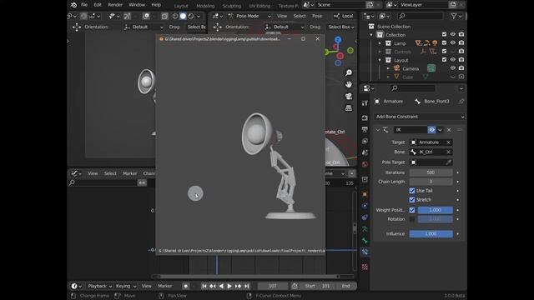Open the Tool properties tab icon
This screenshot has height=300, width=534.
click(x=365, y=102)
